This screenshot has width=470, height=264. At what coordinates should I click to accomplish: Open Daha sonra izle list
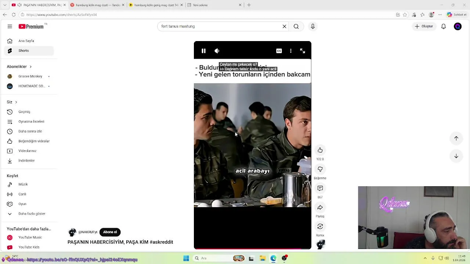pos(29,131)
